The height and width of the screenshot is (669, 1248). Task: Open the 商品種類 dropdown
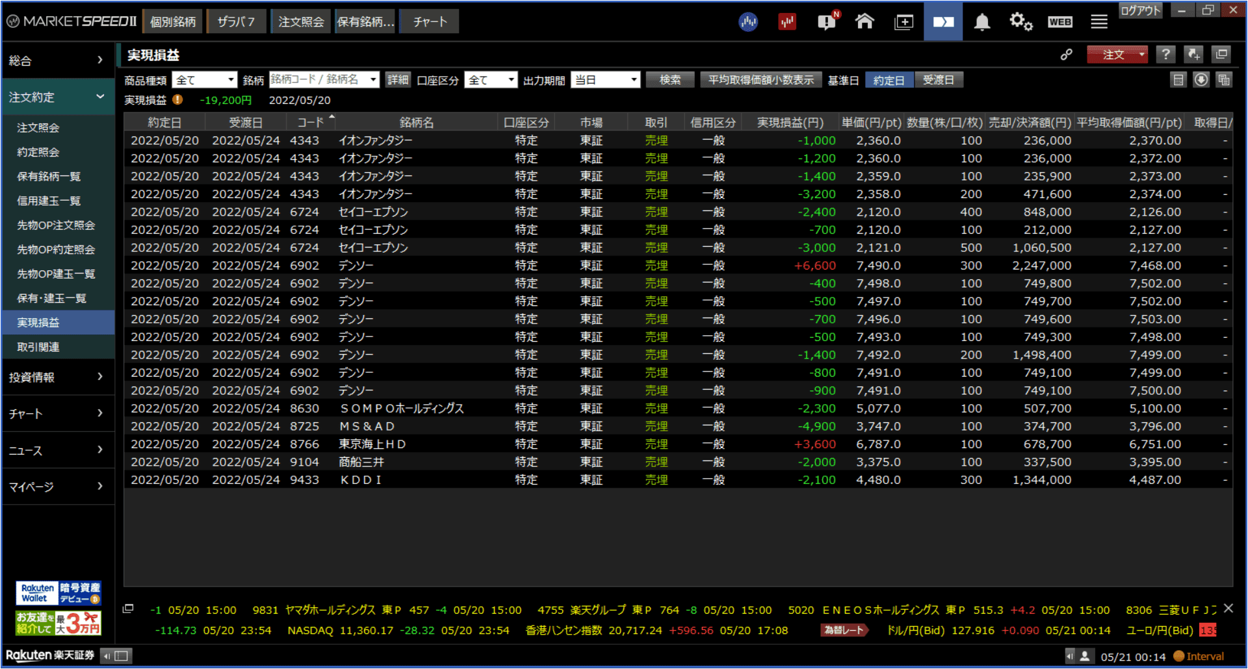(x=204, y=80)
